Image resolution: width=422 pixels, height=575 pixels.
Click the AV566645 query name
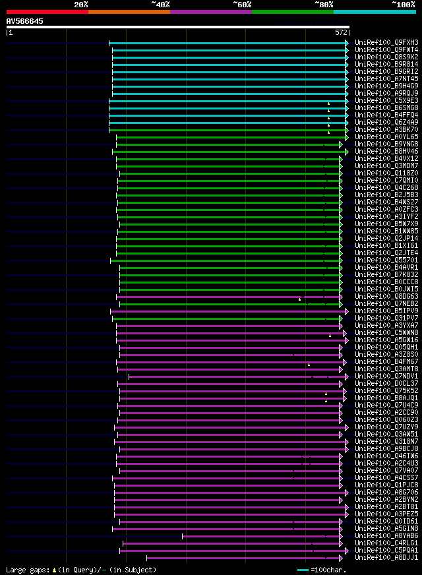point(24,21)
